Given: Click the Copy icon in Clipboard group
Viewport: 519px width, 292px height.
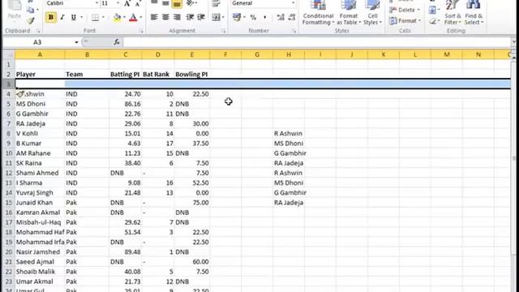Looking at the screenshot, I should coord(31,10).
